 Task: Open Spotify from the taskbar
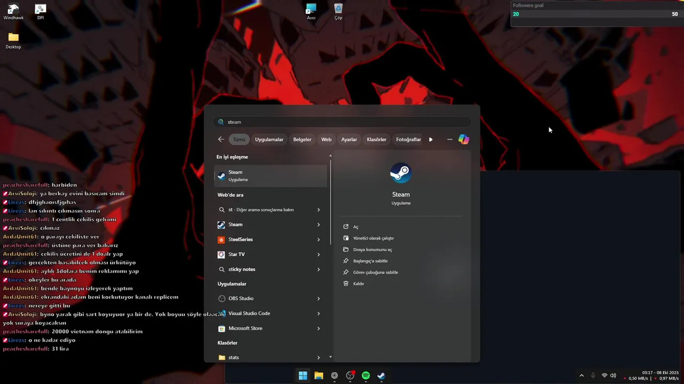[366, 375]
